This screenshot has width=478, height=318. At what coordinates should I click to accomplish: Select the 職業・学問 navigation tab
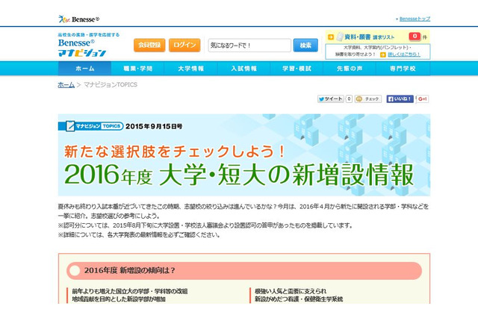click(x=137, y=69)
